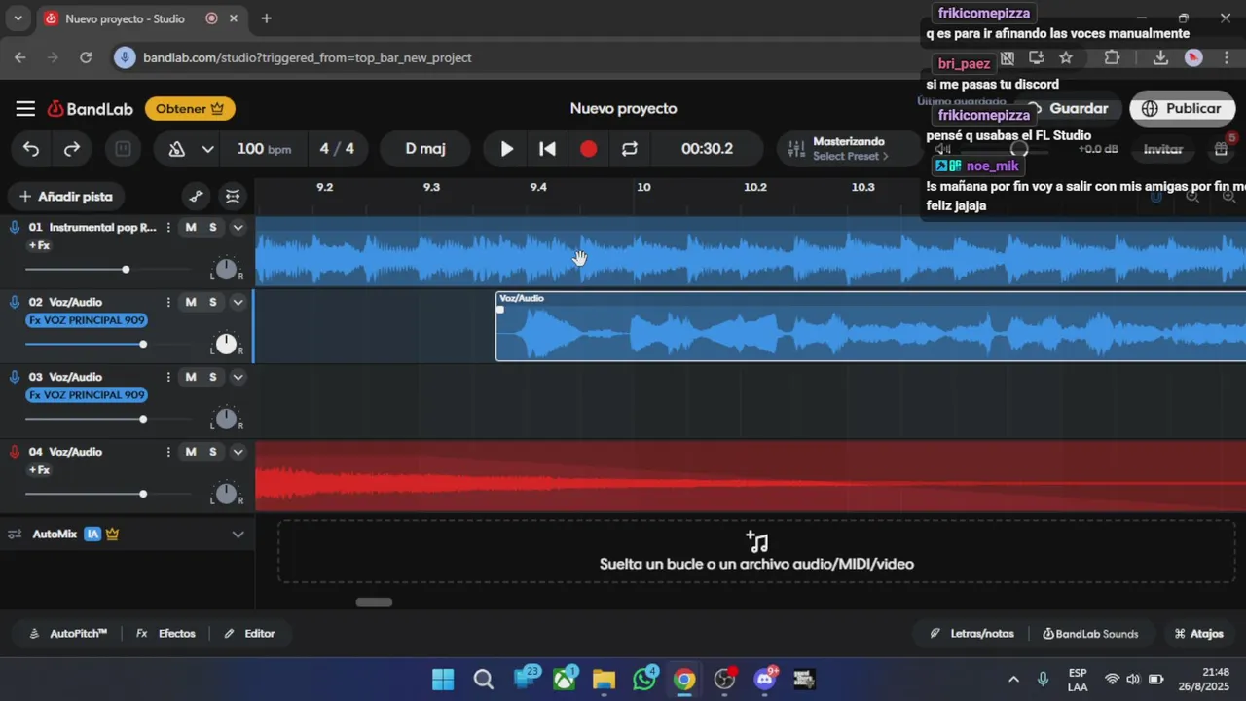Click the undo arrow icon
Viewport: 1246px width, 701px height.
click(x=31, y=149)
